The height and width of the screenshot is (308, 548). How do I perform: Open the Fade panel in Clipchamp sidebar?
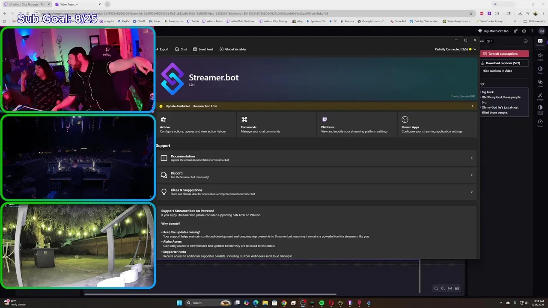click(540, 70)
